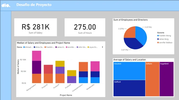Click 'Sum of Employees and Directors' chart title
Image resolution: width=179 pixels, height=100 pixels.
point(131,20)
